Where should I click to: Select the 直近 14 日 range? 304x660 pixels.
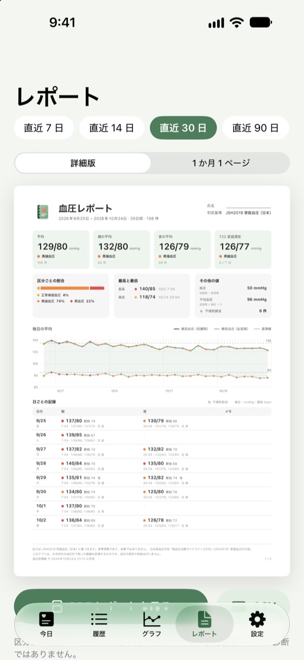pyautogui.click(x=111, y=128)
